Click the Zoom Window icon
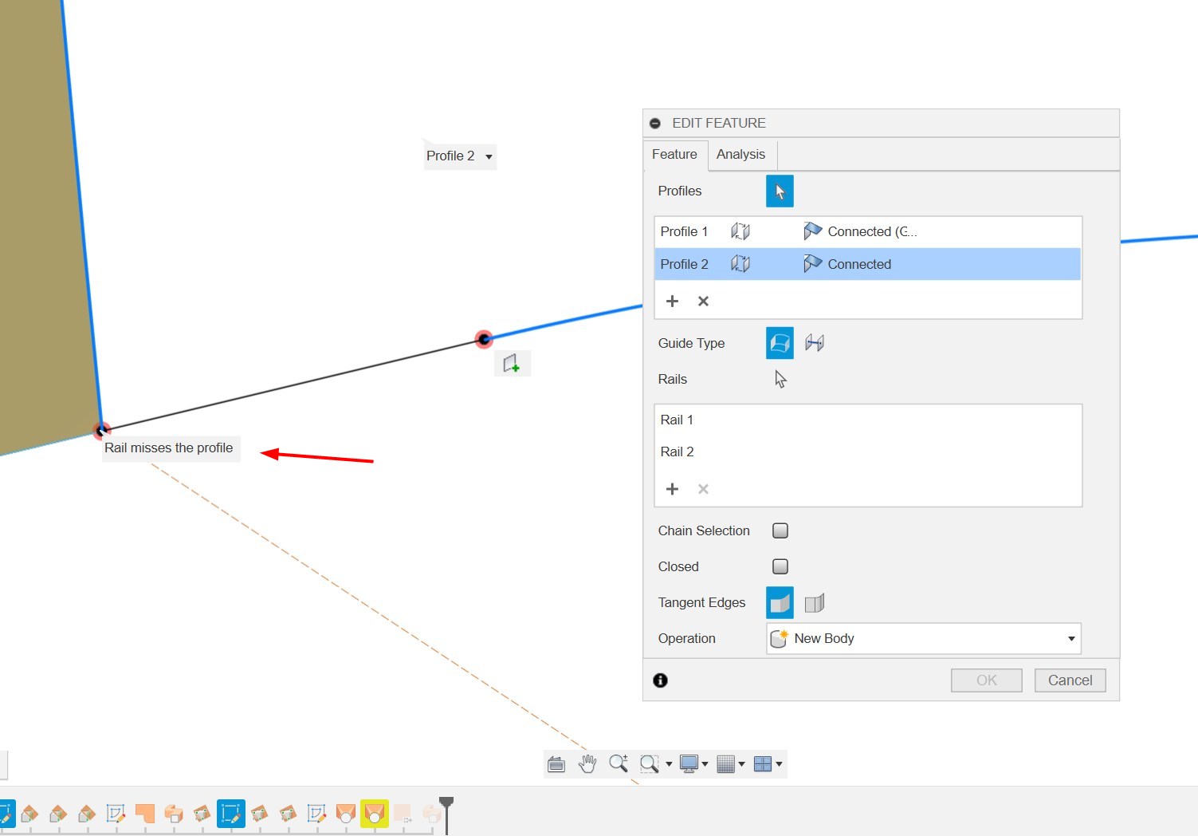The height and width of the screenshot is (836, 1198). coord(650,763)
